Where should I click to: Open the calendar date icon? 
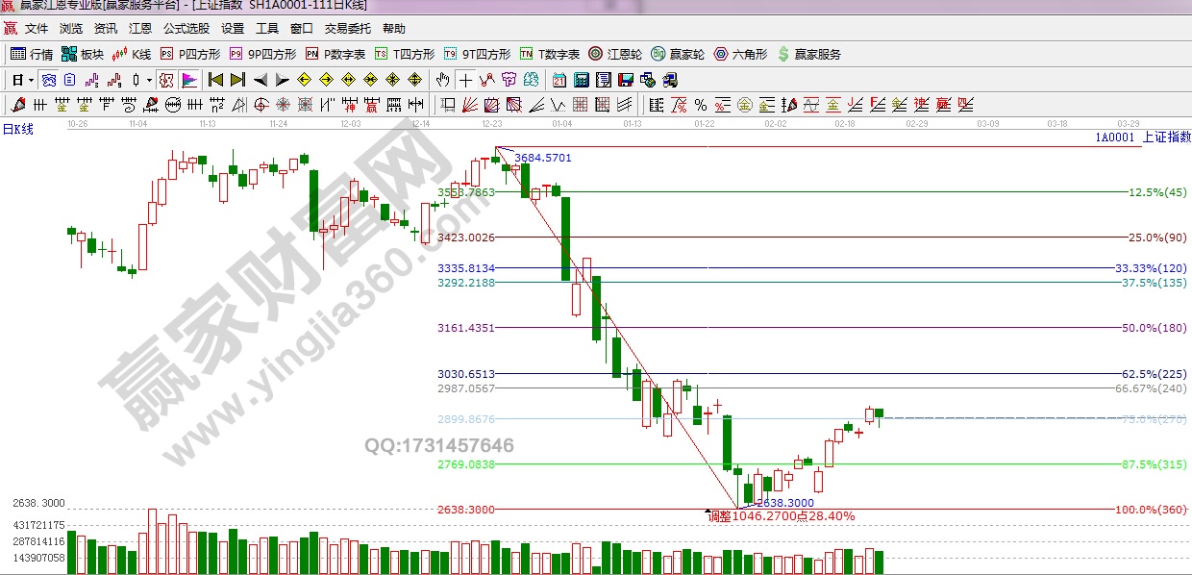click(x=559, y=79)
